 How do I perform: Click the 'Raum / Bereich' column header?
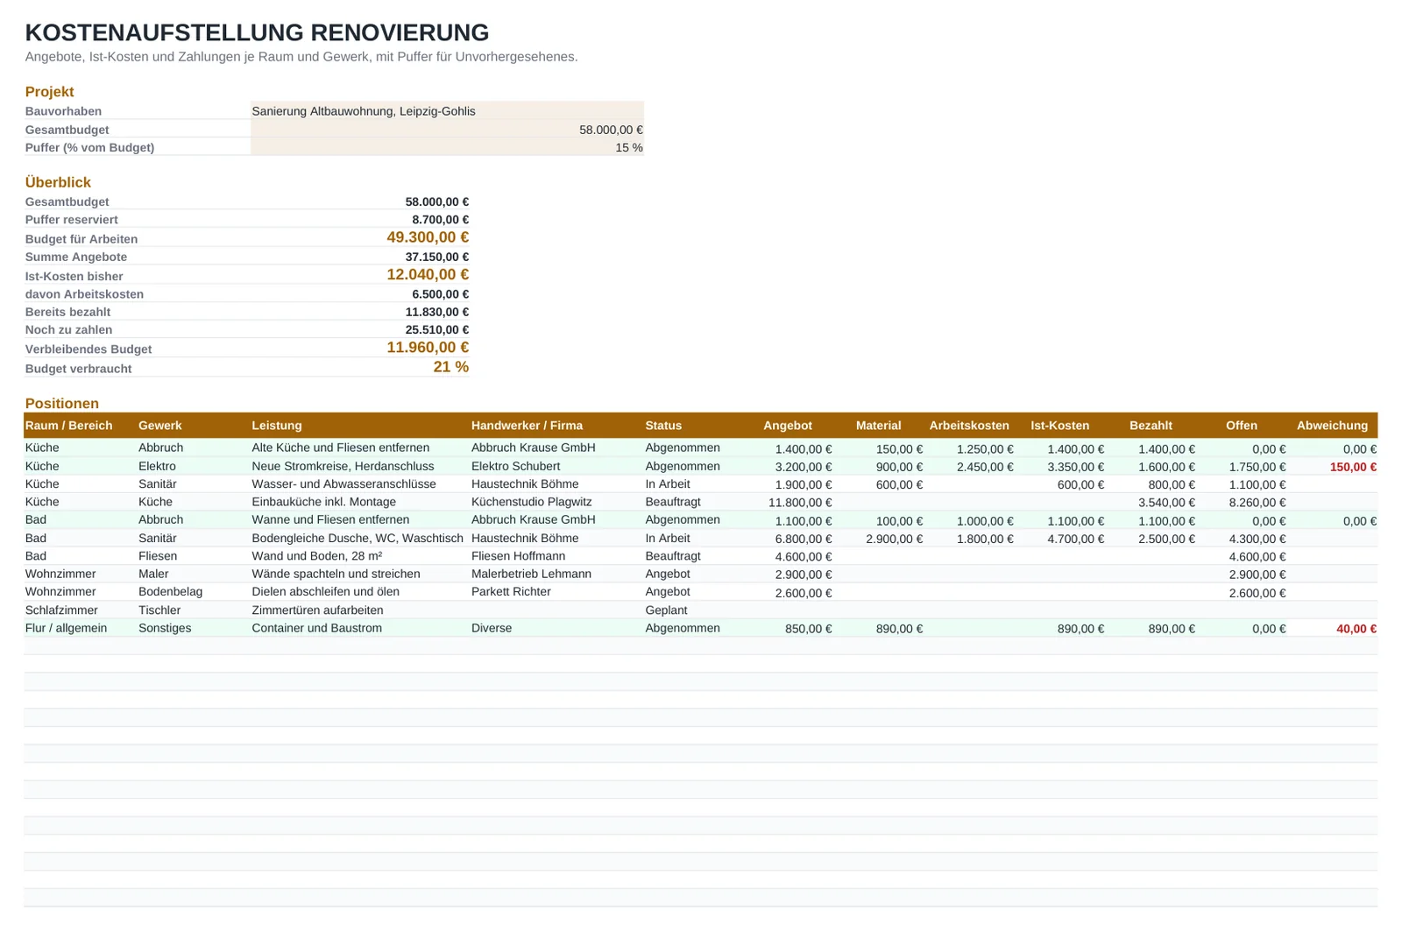point(69,426)
